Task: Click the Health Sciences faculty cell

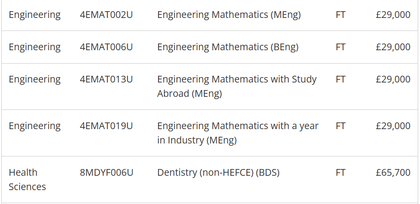Action: coord(27,179)
